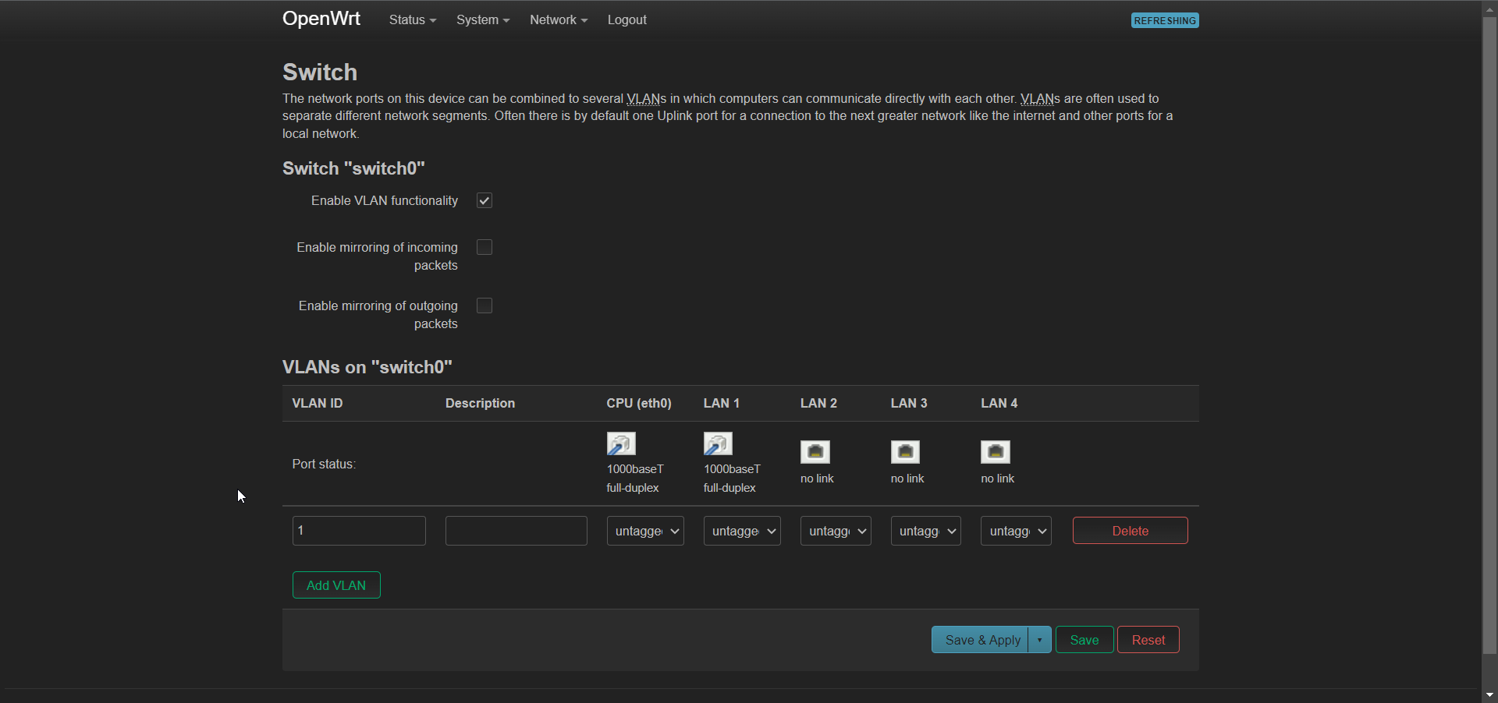
Task: Open the LAN 4 tagging dropdown
Action: 1016,531
